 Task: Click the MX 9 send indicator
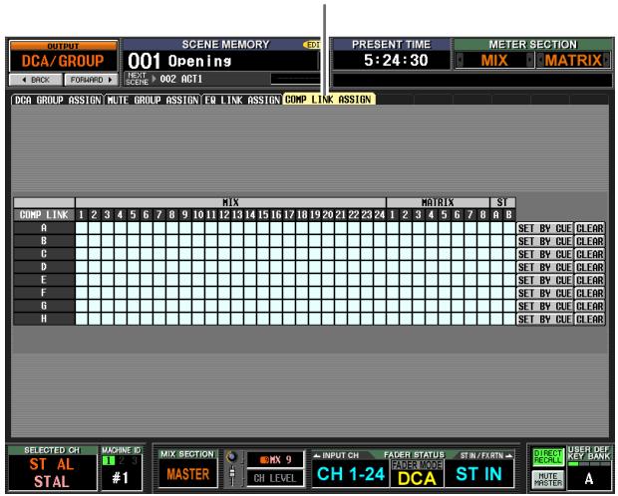pos(275,460)
